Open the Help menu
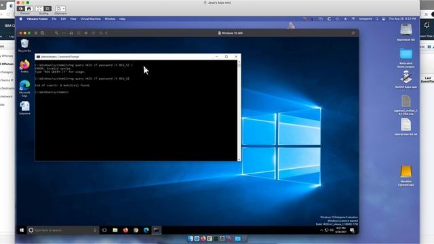Screen dimensions: 434x244 (x=122, y=19)
